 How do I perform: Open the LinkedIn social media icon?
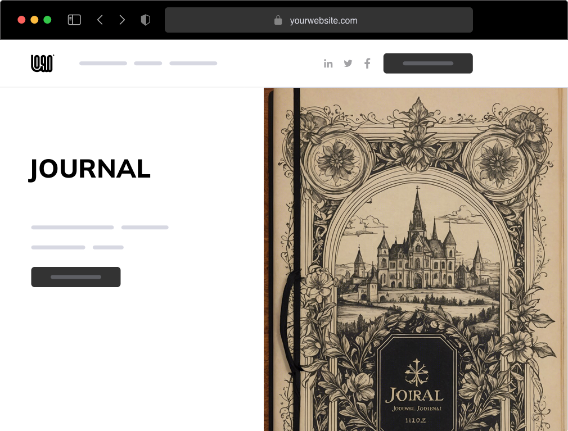coord(328,63)
